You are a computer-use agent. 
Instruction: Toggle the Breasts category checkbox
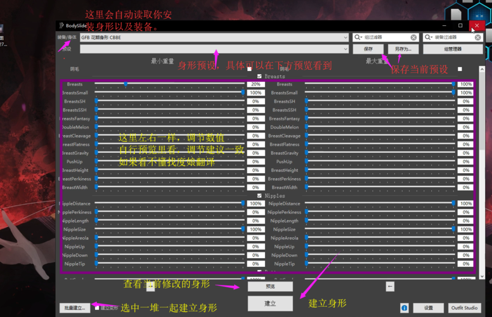259,76
